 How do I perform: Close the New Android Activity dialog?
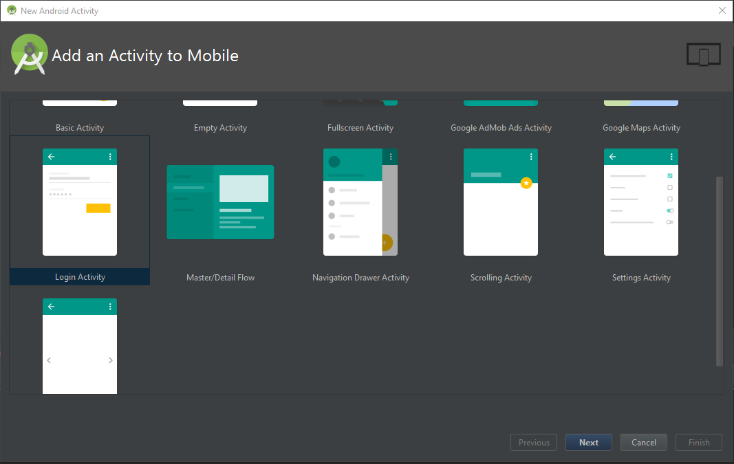[722, 10]
